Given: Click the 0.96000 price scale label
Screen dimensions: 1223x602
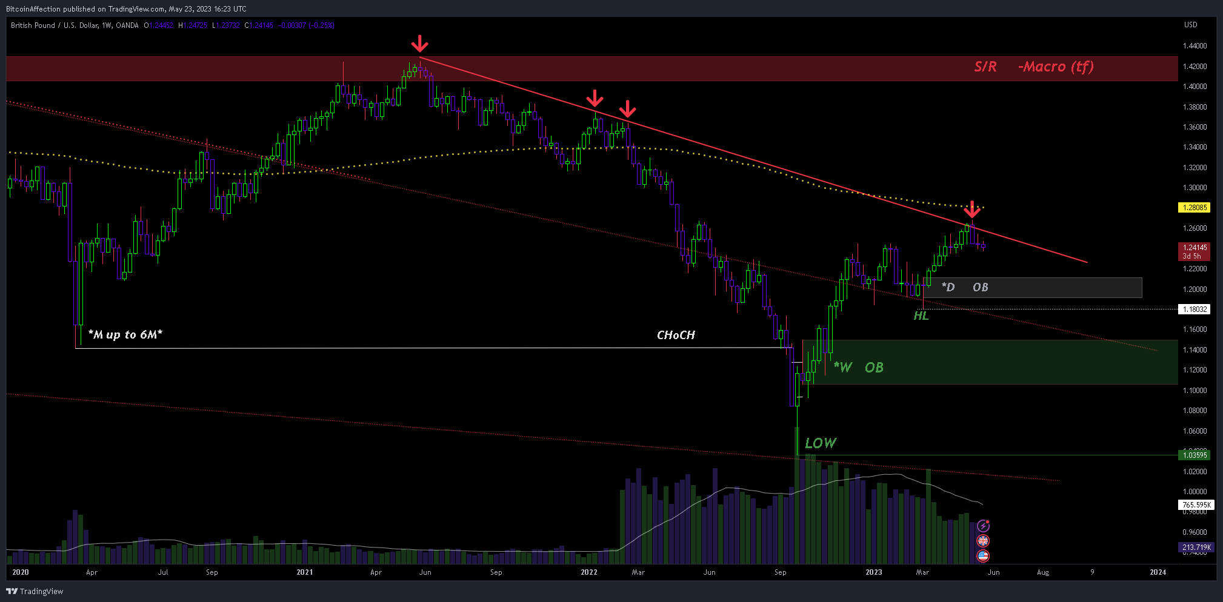Looking at the screenshot, I should point(1195,532).
